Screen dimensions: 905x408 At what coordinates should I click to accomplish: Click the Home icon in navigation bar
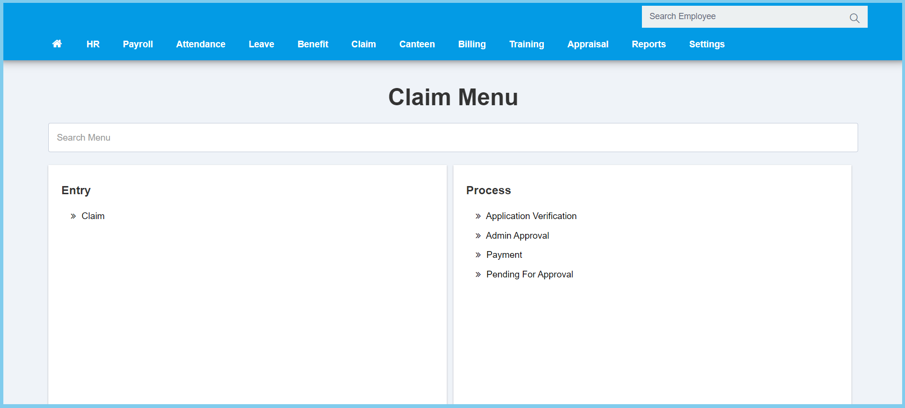(x=57, y=44)
